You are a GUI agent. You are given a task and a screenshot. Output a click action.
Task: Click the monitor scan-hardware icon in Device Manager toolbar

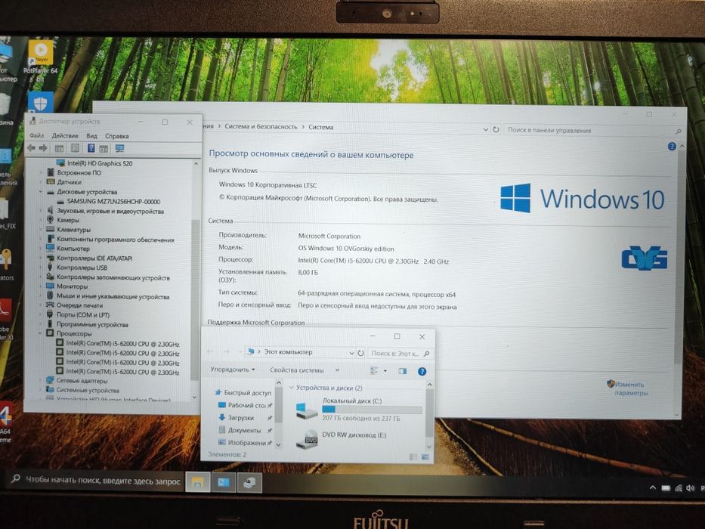pyautogui.click(x=119, y=148)
